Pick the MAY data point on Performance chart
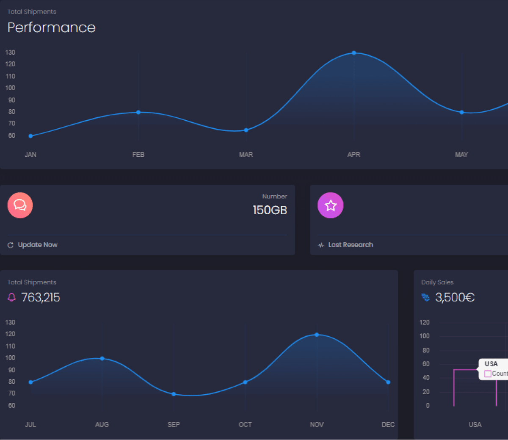508x440 pixels. tap(461, 112)
